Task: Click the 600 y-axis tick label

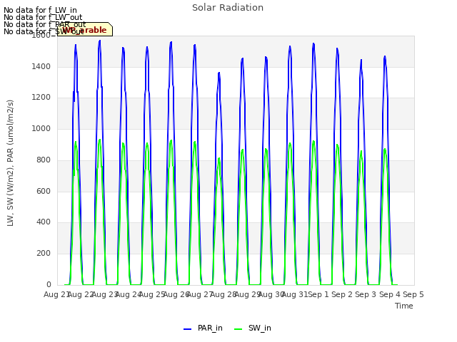Action: click(x=44, y=191)
